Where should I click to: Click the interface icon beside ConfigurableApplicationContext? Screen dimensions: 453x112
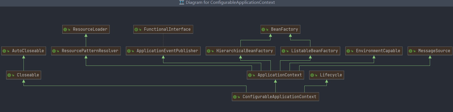[x=235, y=97]
